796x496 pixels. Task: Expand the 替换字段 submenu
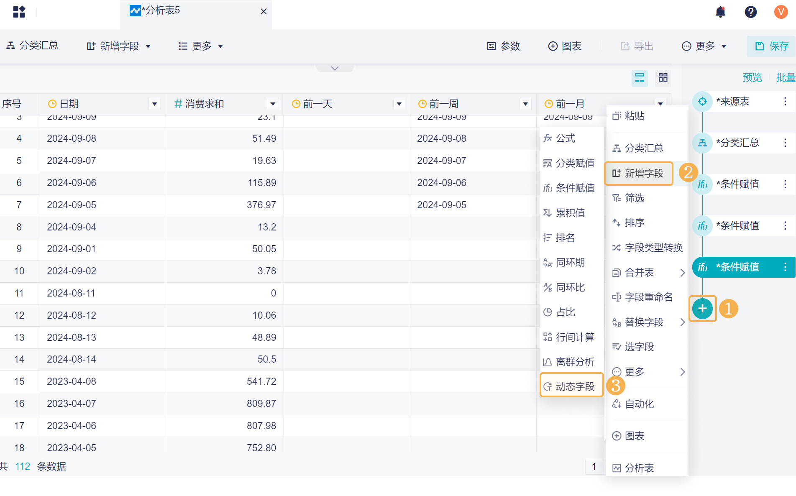tap(647, 322)
